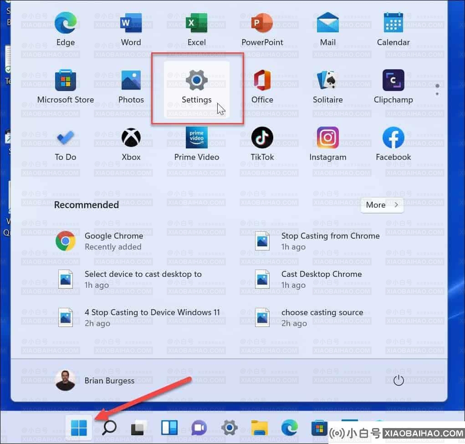The image size is (465, 444).
Task: Open 'choose casting source' recommended file
Action: coord(309,318)
